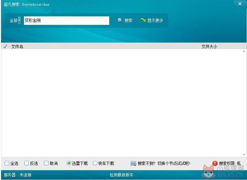Click the 搜索不到?切换个节点试试吧! link
Viewport: 247px width, 180px height.
[164, 164]
